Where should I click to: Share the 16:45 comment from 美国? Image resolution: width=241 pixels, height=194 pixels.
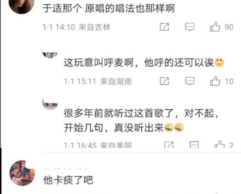click(x=169, y=145)
